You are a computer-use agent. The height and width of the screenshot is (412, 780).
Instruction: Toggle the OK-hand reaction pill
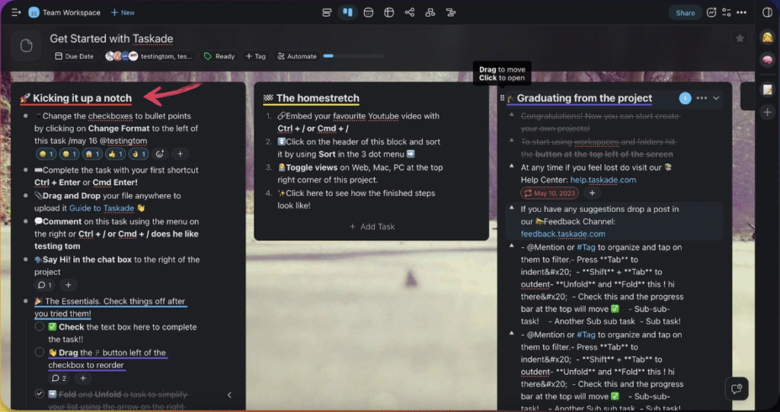click(x=139, y=154)
